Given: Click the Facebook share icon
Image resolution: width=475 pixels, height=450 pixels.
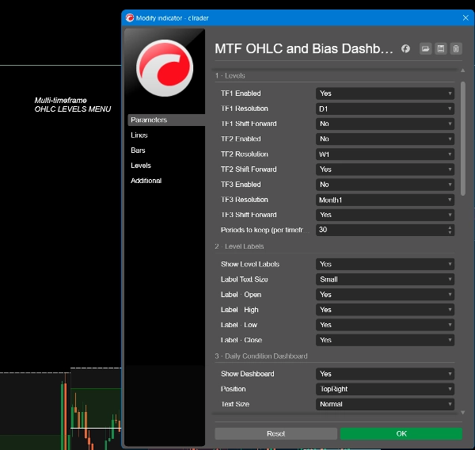Looking at the screenshot, I should tap(405, 48).
